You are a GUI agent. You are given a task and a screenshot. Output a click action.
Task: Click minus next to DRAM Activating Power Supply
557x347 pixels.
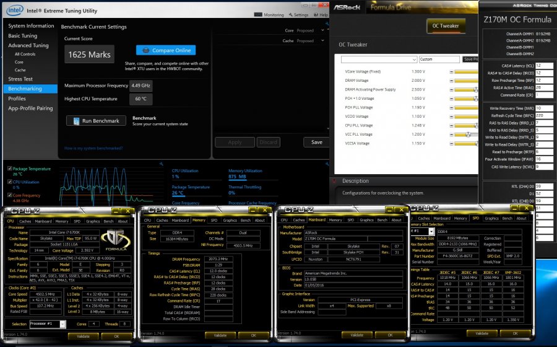(x=451, y=90)
